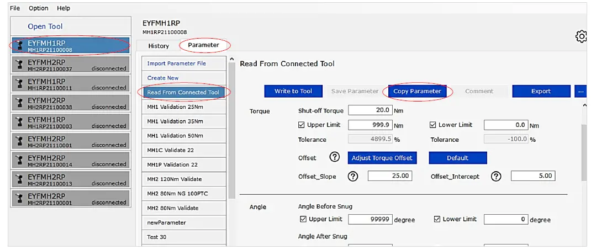Uncheck Angle Before Snug Upper Limit
Image resolution: width=591 pixels, height=250 pixels.
click(302, 219)
